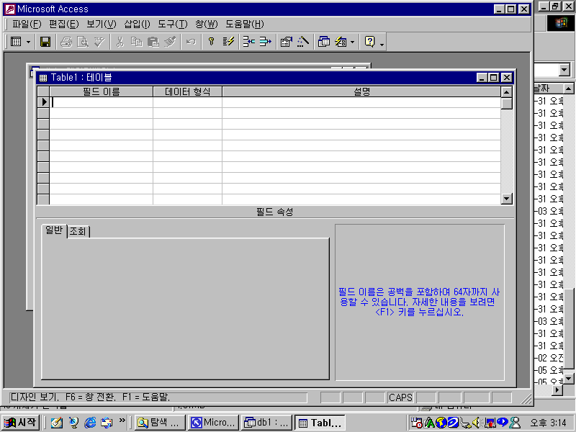576x432 pixels.
Task: Open the Office Assistant help icon
Action: [369, 42]
